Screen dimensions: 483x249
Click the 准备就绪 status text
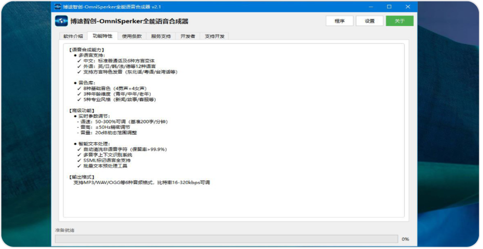coord(64,230)
